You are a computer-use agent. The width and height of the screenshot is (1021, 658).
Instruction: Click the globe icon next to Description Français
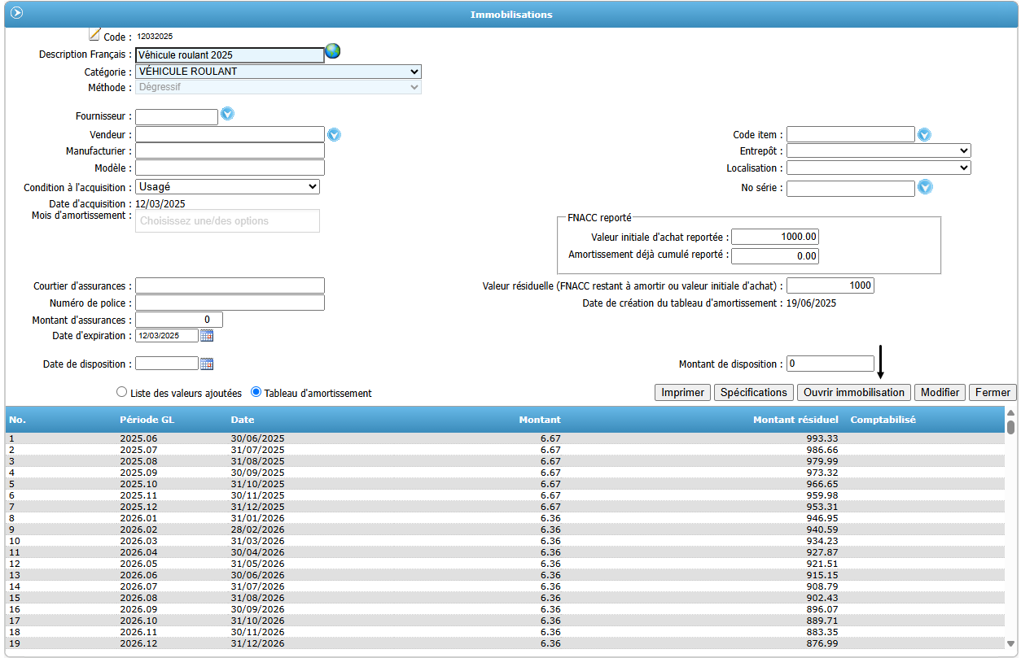(x=332, y=51)
